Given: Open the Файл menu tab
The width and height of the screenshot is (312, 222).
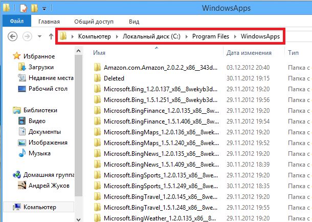Looking at the screenshot, I should pyautogui.click(x=17, y=21).
